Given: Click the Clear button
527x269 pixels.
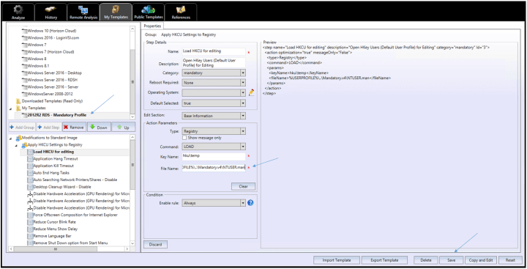Looking at the screenshot, I should pos(243,186).
